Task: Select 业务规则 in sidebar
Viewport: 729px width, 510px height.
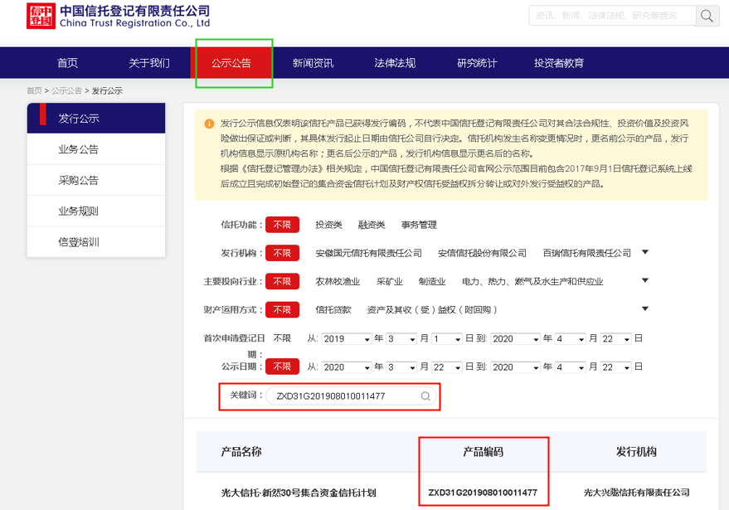Action: pos(96,211)
